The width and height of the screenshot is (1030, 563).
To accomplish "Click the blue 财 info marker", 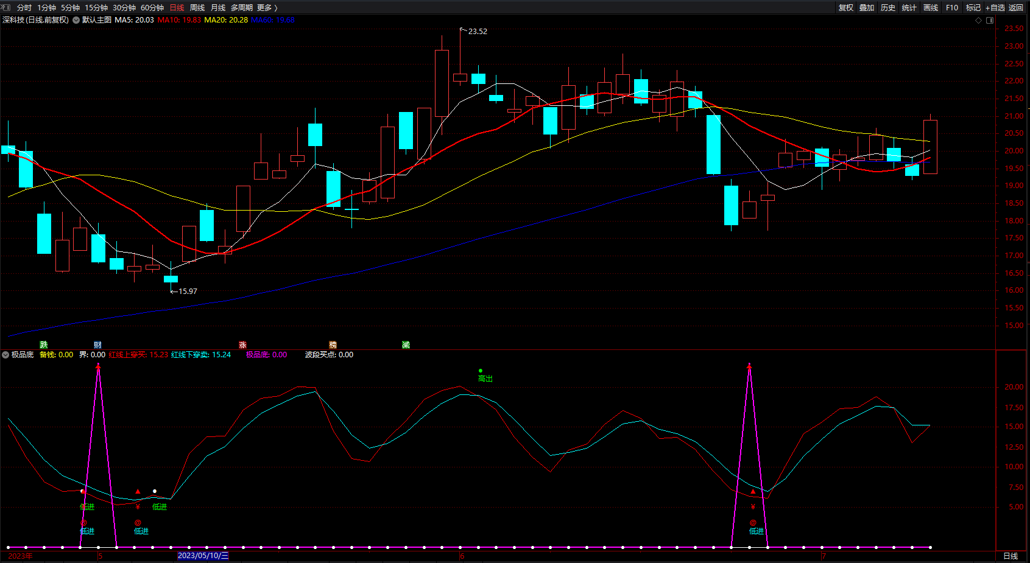I will pos(97,345).
